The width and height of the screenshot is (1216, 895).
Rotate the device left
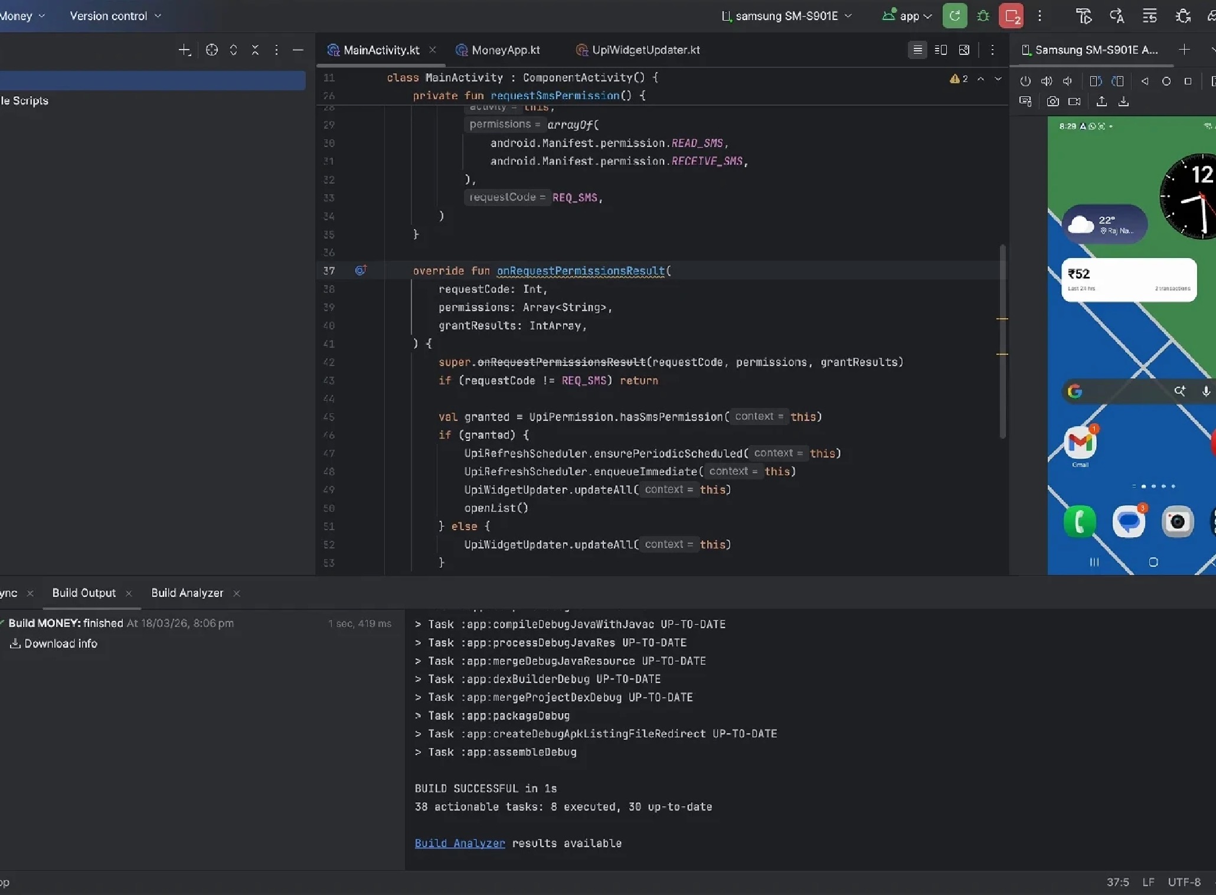(x=1096, y=81)
